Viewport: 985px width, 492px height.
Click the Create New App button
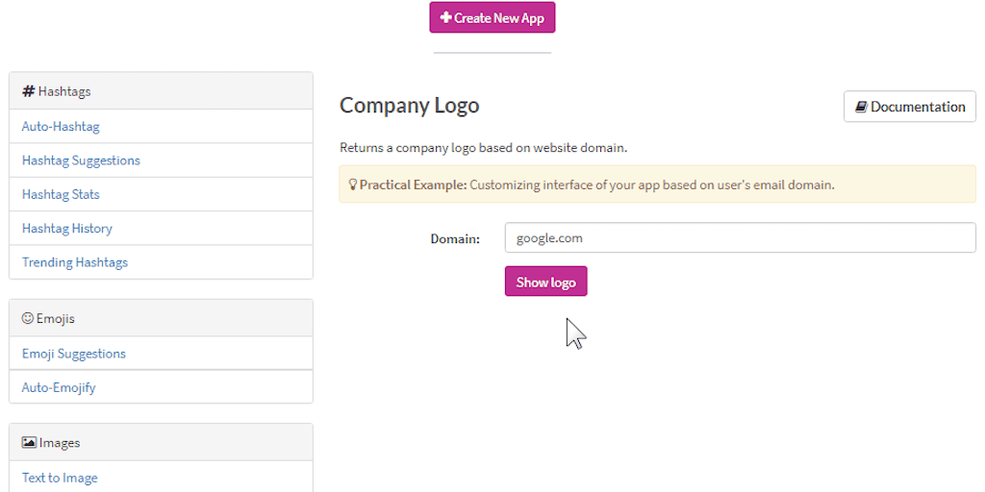coord(492,17)
